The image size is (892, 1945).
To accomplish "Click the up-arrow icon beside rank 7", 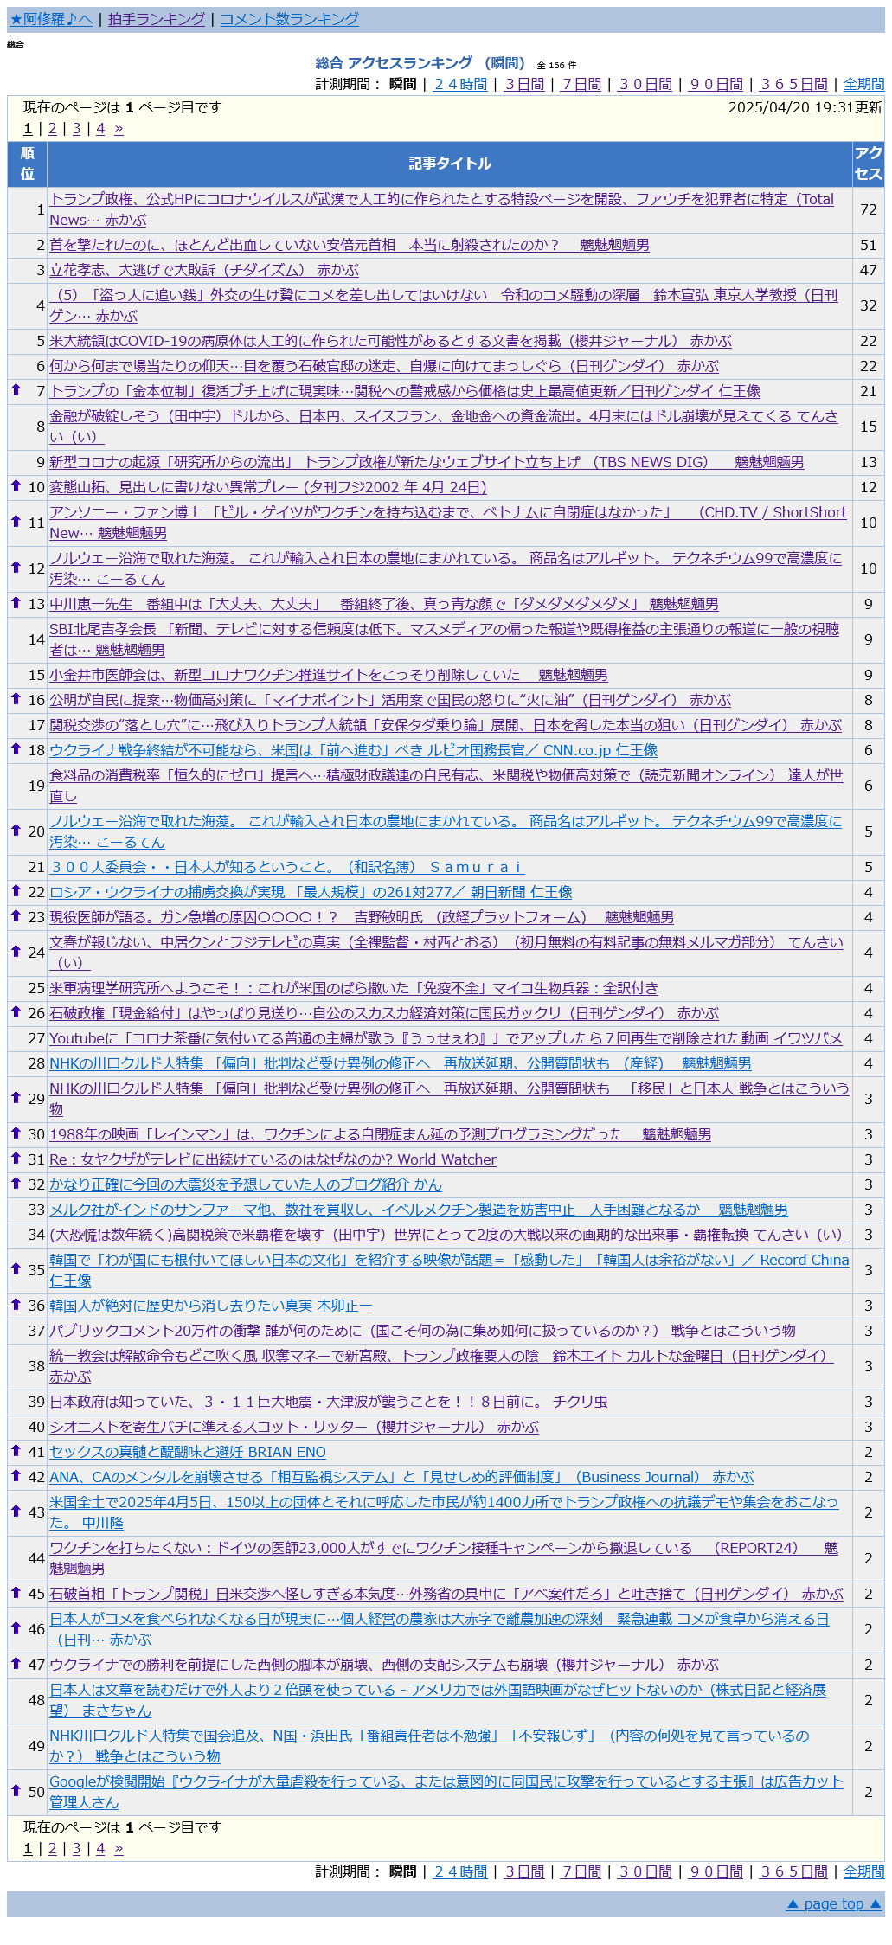I will pos(16,389).
